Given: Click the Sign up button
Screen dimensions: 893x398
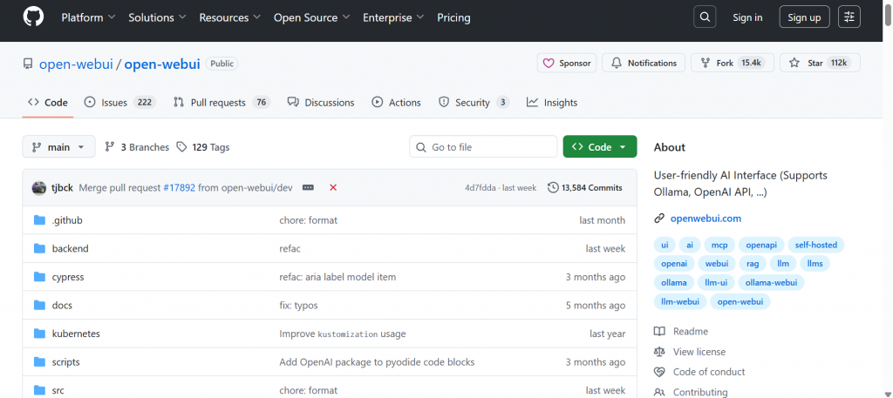Looking at the screenshot, I should point(804,17).
